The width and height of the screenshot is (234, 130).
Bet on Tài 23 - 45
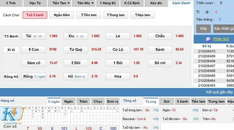(34, 36)
